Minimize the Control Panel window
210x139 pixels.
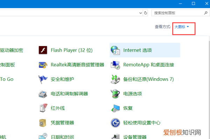click(x=180, y=3)
